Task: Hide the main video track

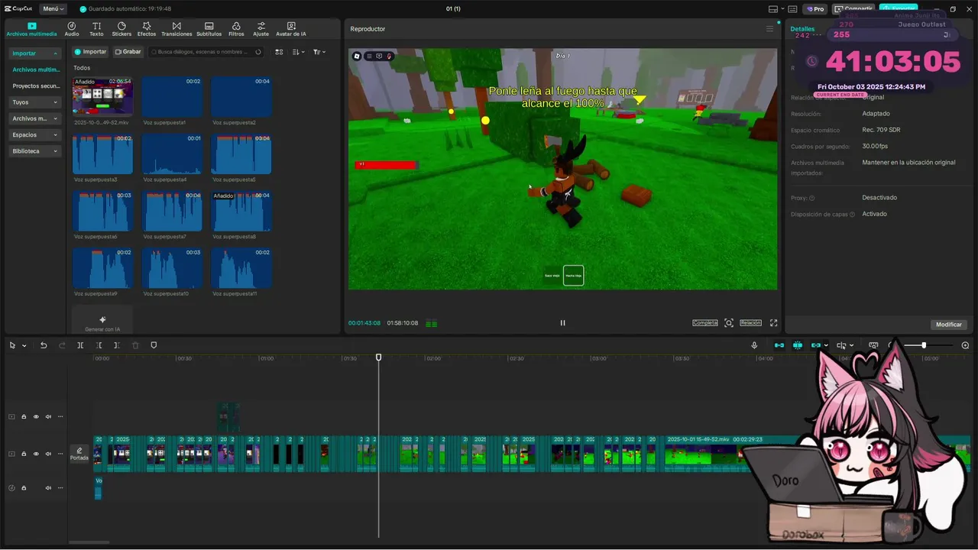Action: click(36, 454)
